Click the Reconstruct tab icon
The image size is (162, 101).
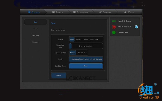[74, 12]
